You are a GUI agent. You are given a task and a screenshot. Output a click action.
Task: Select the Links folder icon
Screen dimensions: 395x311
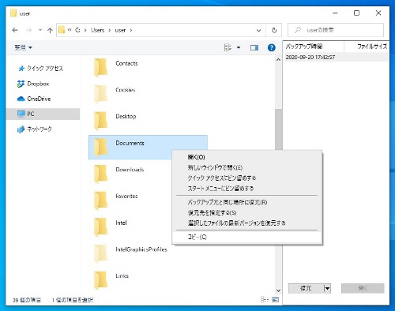[101, 280]
